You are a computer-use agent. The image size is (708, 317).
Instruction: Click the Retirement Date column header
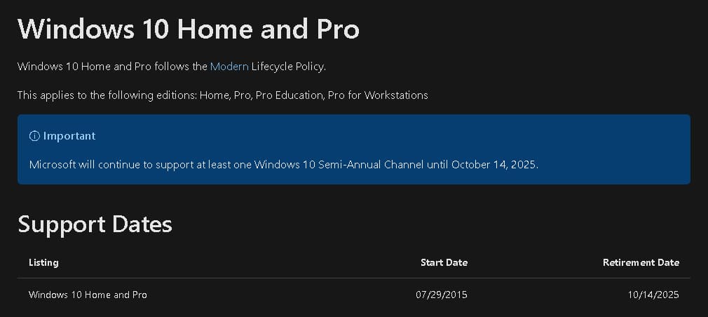coord(641,262)
